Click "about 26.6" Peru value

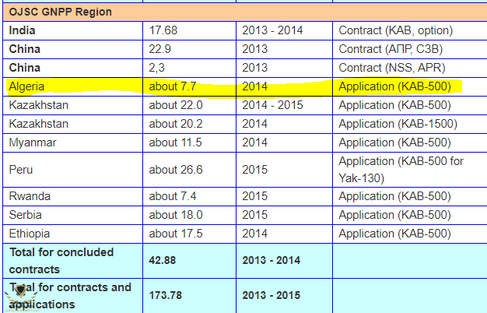(x=176, y=170)
